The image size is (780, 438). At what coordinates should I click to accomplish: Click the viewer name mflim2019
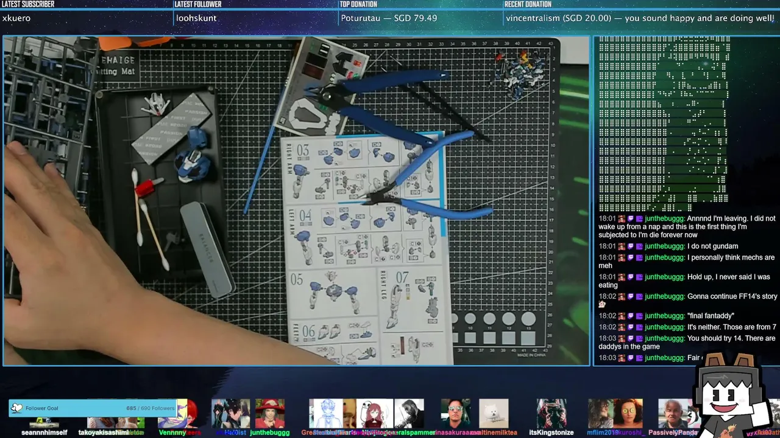point(603,433)
